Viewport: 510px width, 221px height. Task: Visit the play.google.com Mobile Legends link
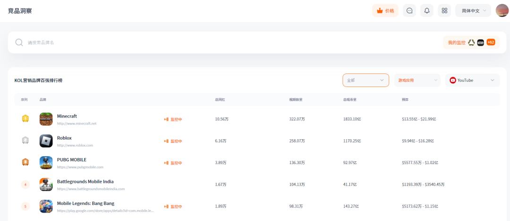105,211
